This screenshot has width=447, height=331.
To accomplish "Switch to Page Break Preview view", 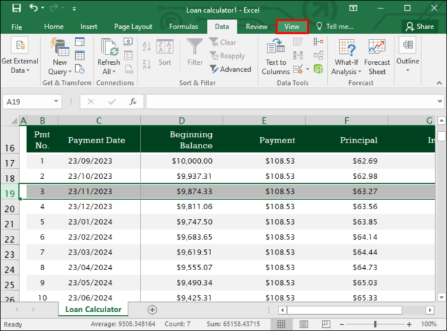I will pyautogui.click(x=326, y=324).
